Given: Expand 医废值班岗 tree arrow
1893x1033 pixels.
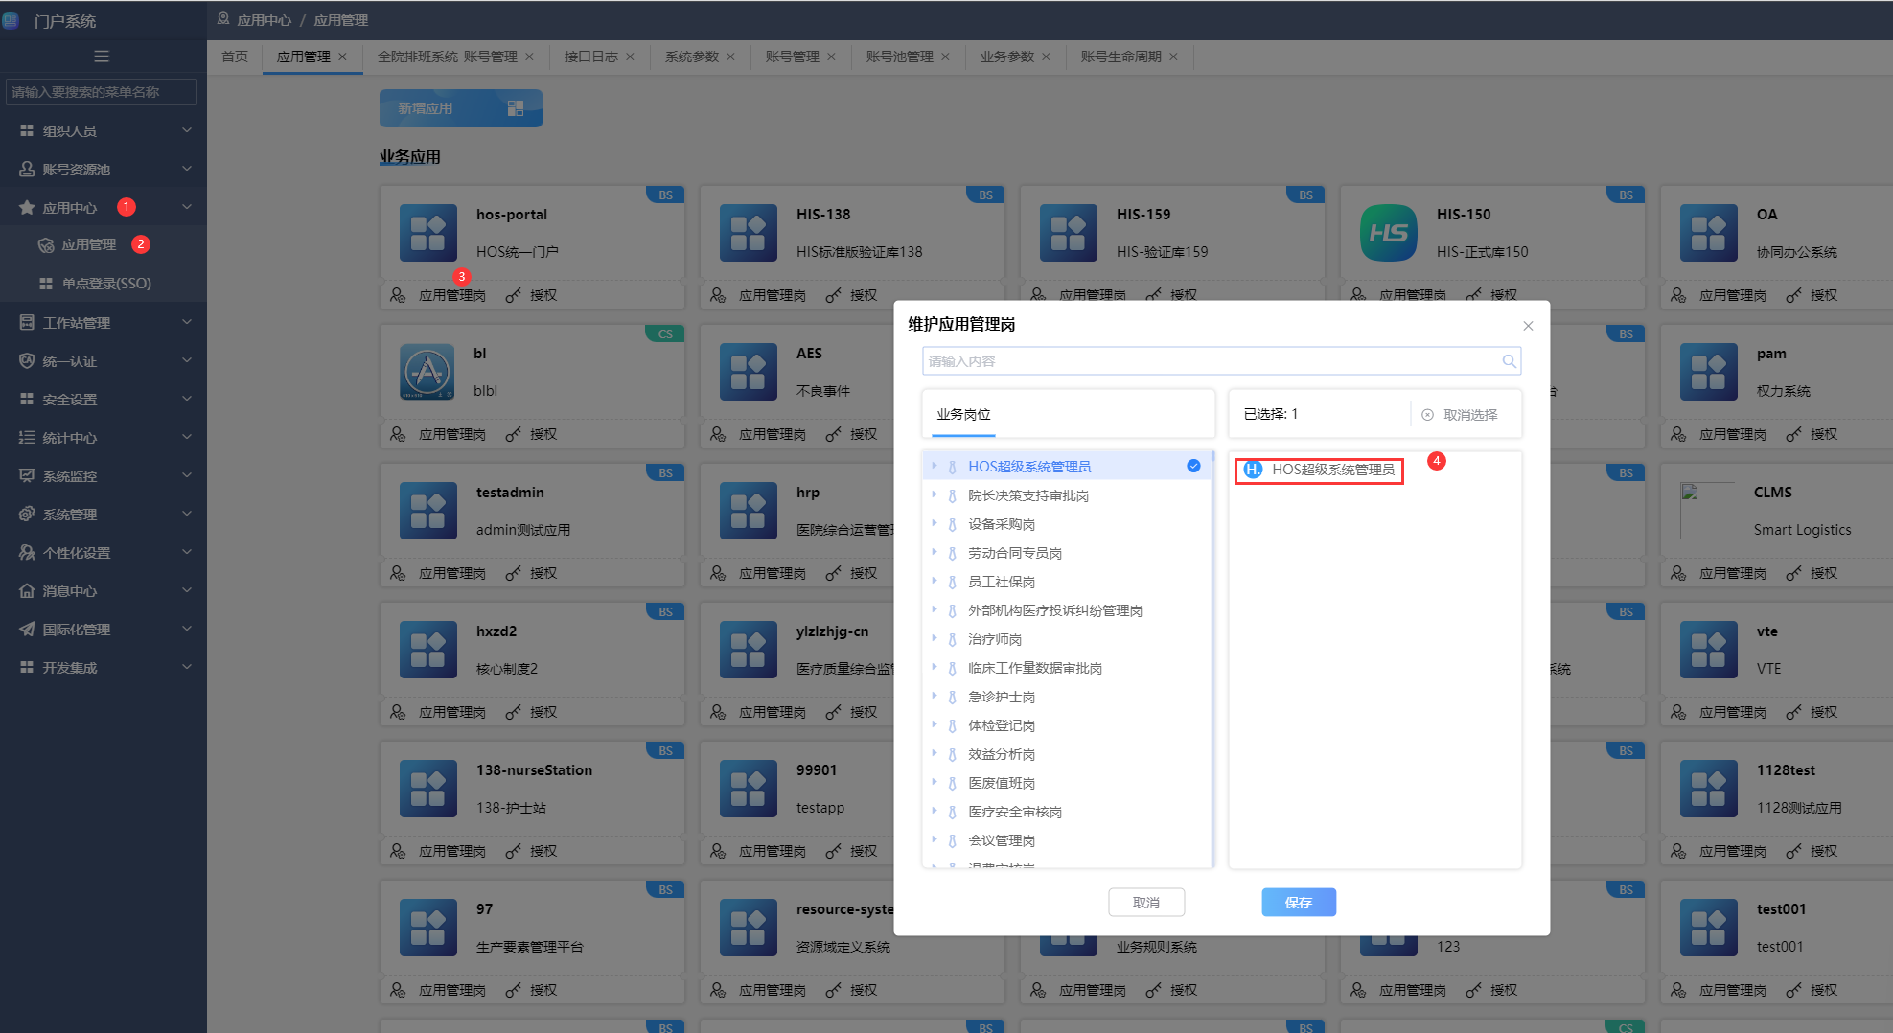Looking at the screenshot, I should 934,782.
